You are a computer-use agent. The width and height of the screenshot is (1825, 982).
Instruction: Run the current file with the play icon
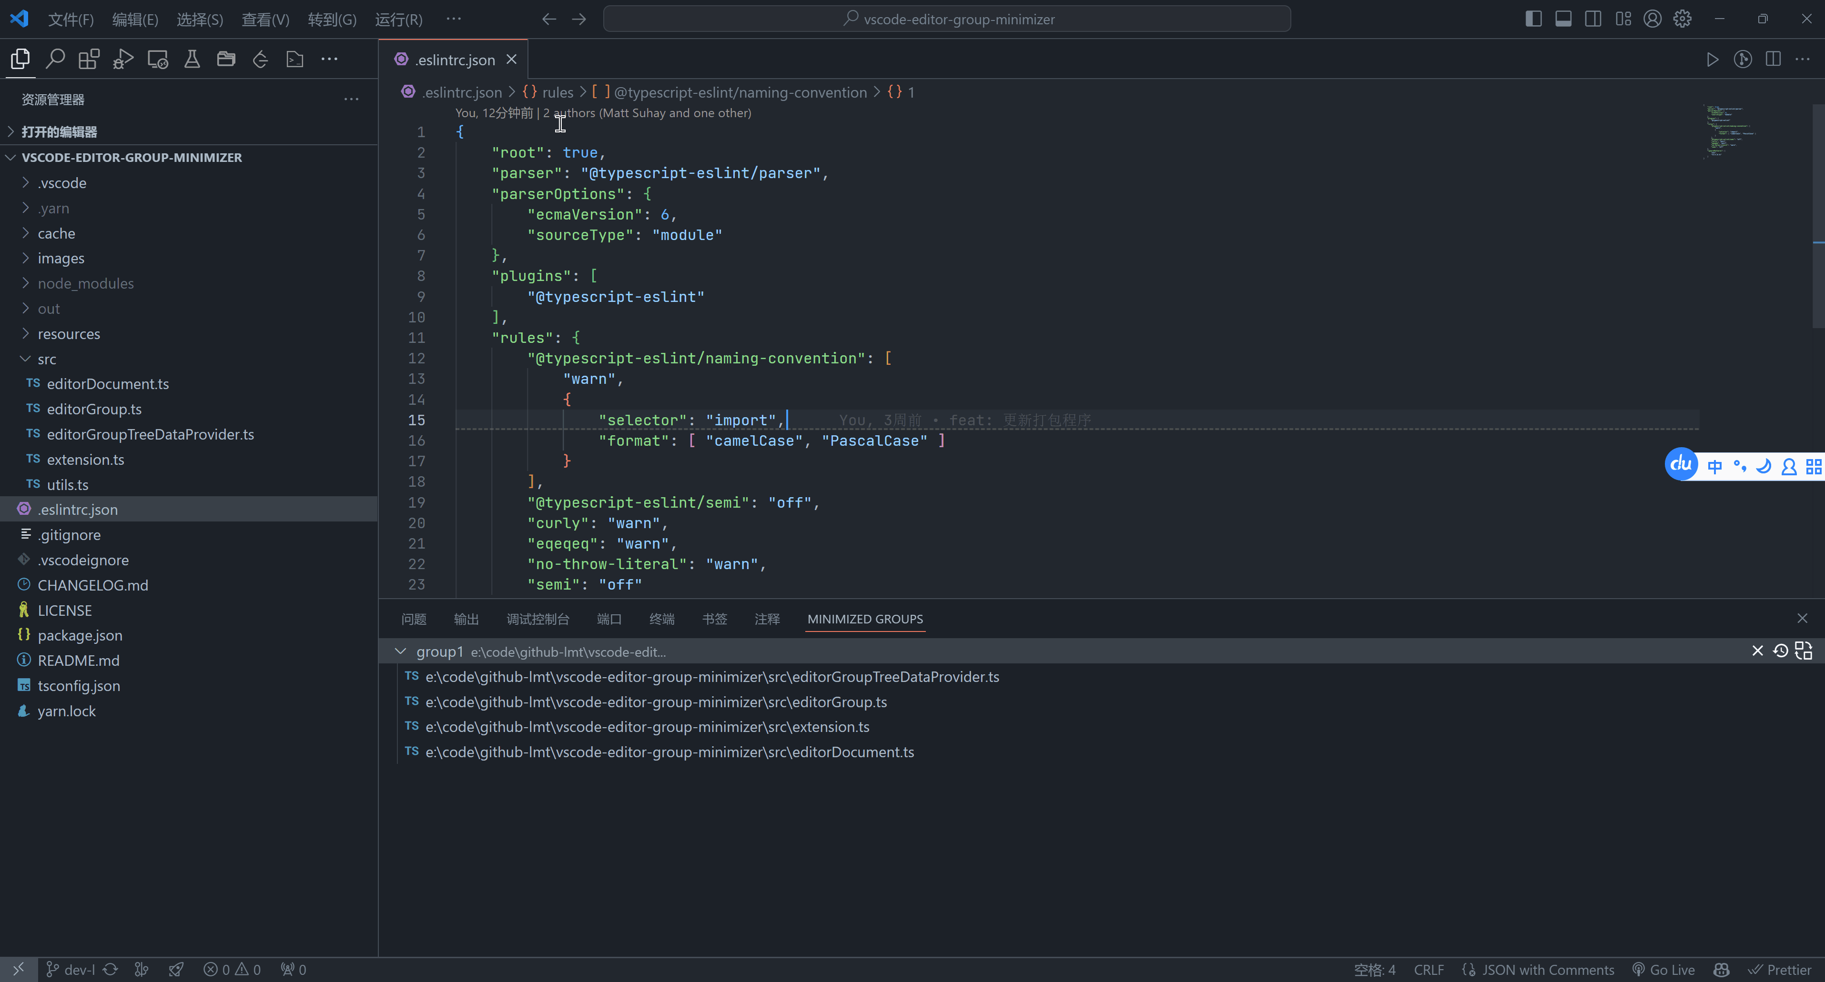1713,60
